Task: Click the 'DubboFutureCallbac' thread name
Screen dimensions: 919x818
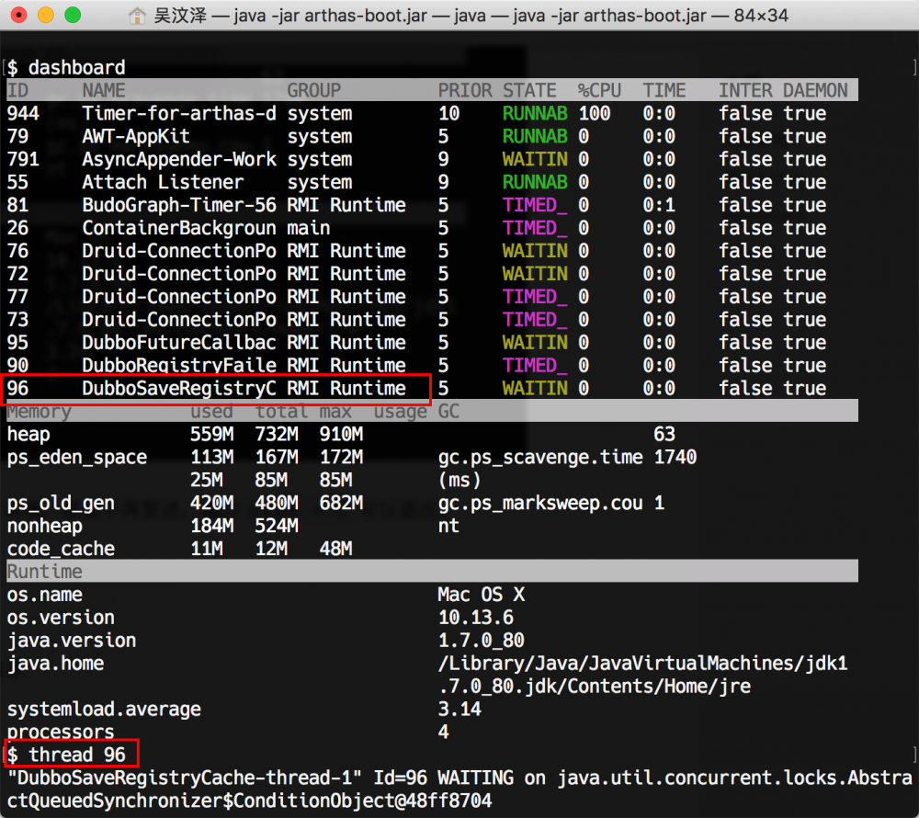Action: tap(179, 342)
